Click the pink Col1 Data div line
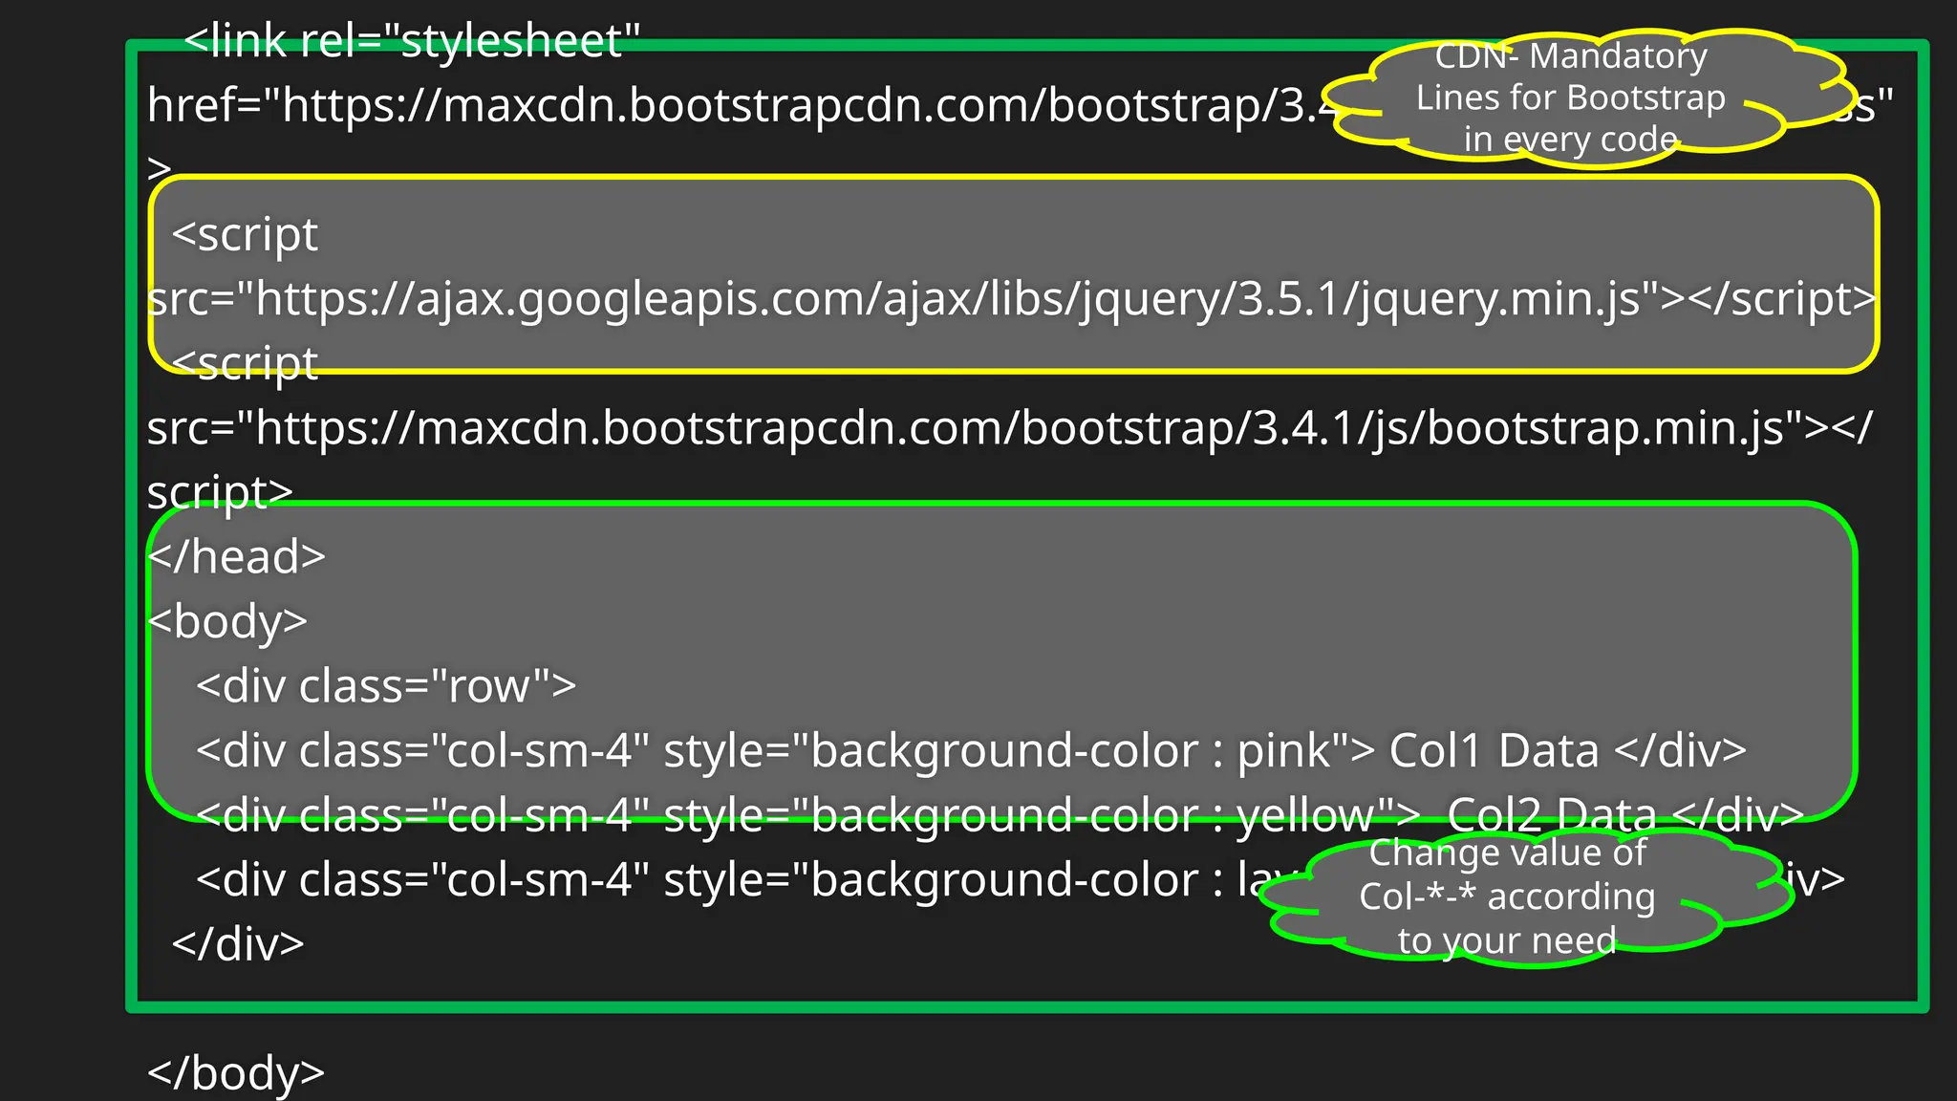1957x1101 pixels. tap(971, 751)
